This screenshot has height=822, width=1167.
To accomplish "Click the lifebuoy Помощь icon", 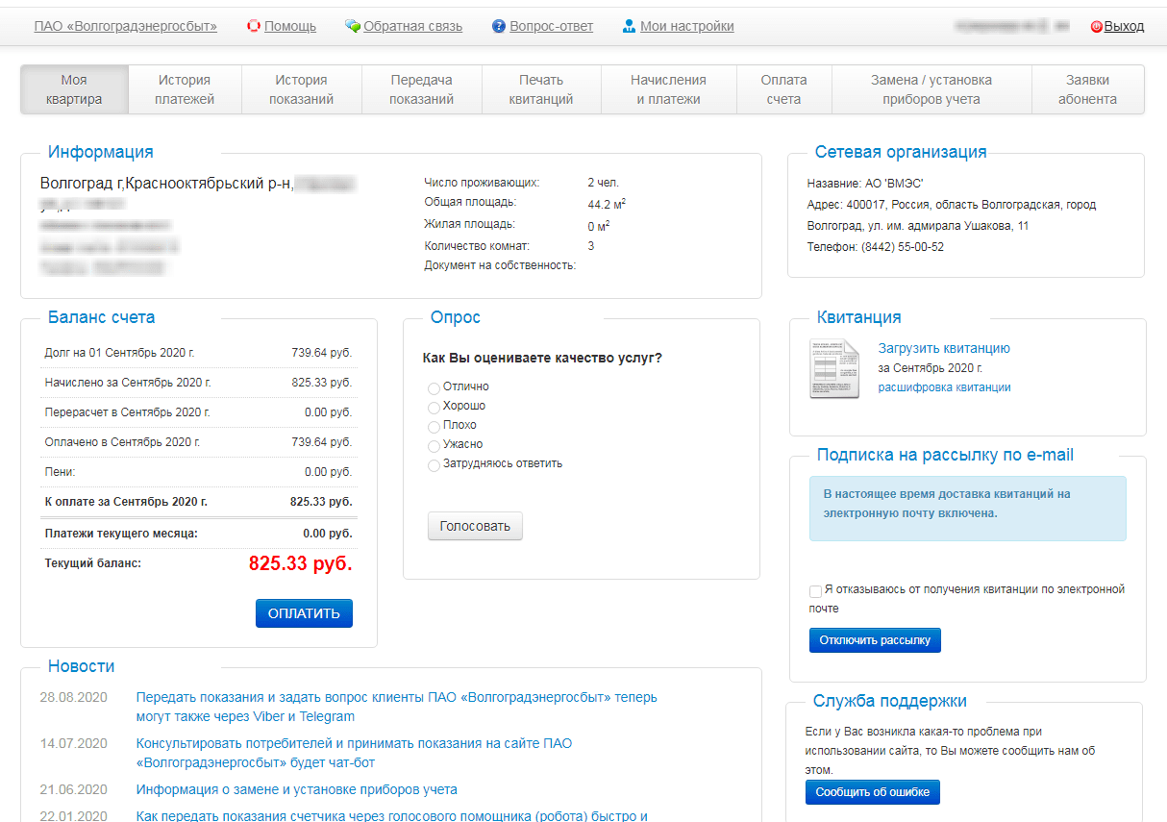I will (x=254, y=27).
